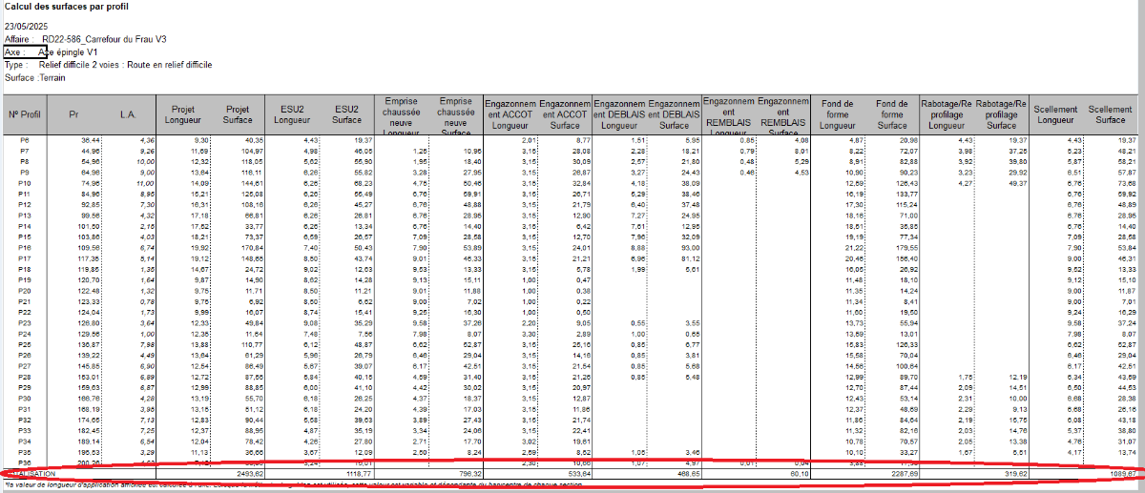Image resolution: width=1145 pixels, height=493 pixels.
Task: Click the Projet Surface column header
Action: click(x=239, y=114)
